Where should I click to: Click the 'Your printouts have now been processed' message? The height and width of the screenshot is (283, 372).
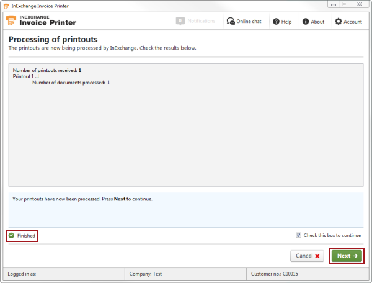[x=82, y=199]
